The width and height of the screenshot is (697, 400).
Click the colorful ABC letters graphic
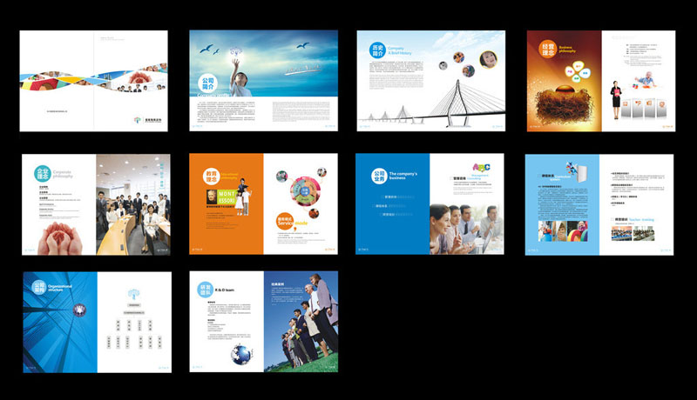point(481,167)
